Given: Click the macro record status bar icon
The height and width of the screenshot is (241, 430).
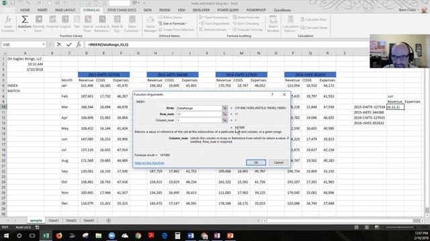Looking at the screenshot, I should click(x=38, y=227).
